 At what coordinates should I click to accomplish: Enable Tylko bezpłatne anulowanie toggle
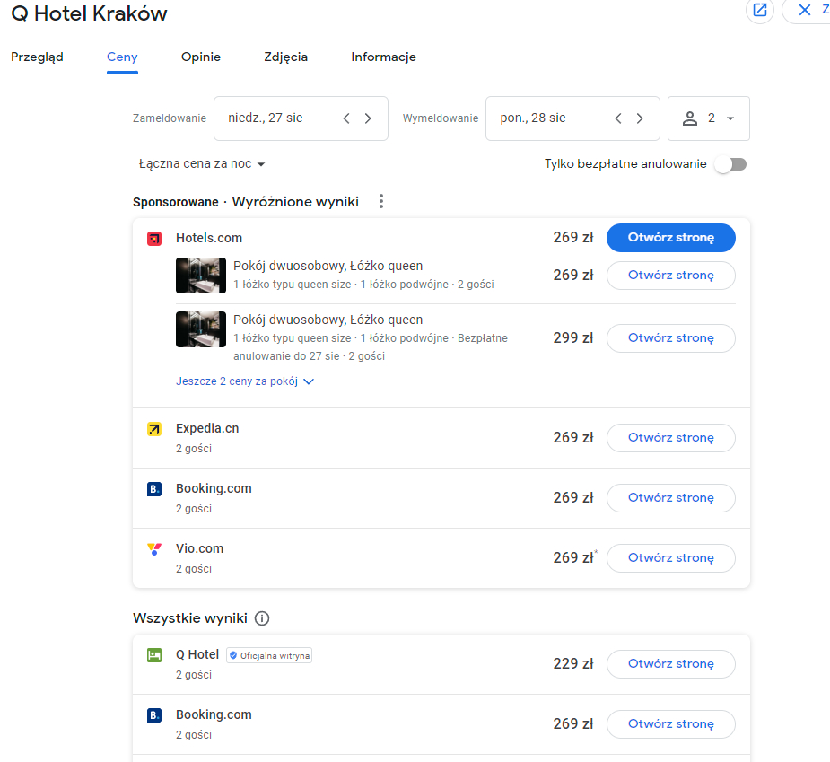[x=730, y=164]
